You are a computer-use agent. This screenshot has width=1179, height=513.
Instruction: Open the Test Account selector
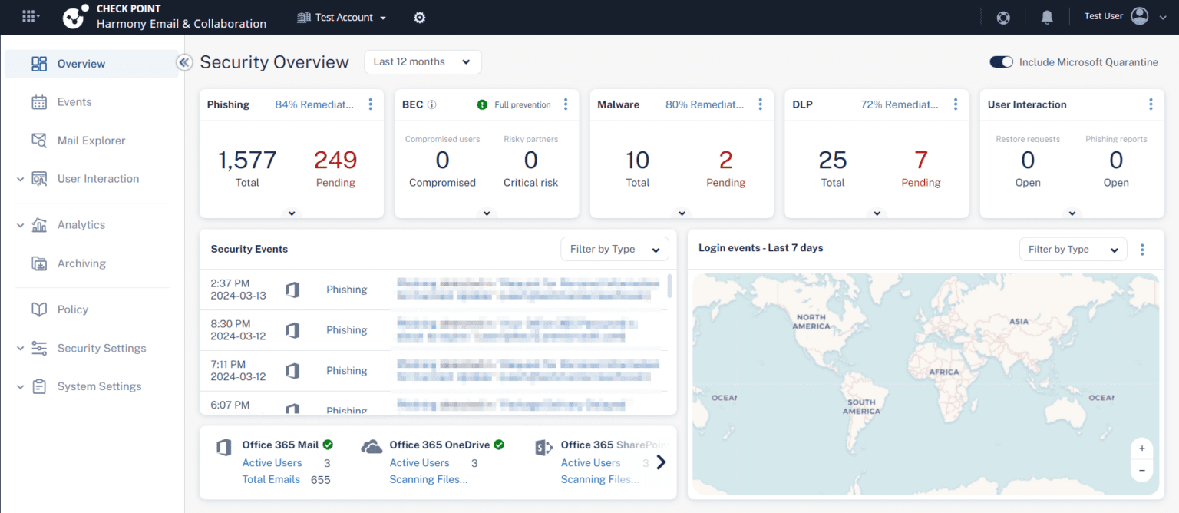pos(342,17)
